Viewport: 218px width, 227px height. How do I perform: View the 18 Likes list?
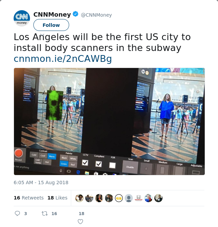click(x=57, y=198)
